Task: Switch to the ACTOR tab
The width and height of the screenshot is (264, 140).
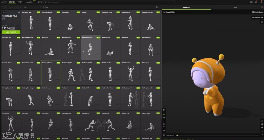Action: pyautogui.click(x=4, y=2)
